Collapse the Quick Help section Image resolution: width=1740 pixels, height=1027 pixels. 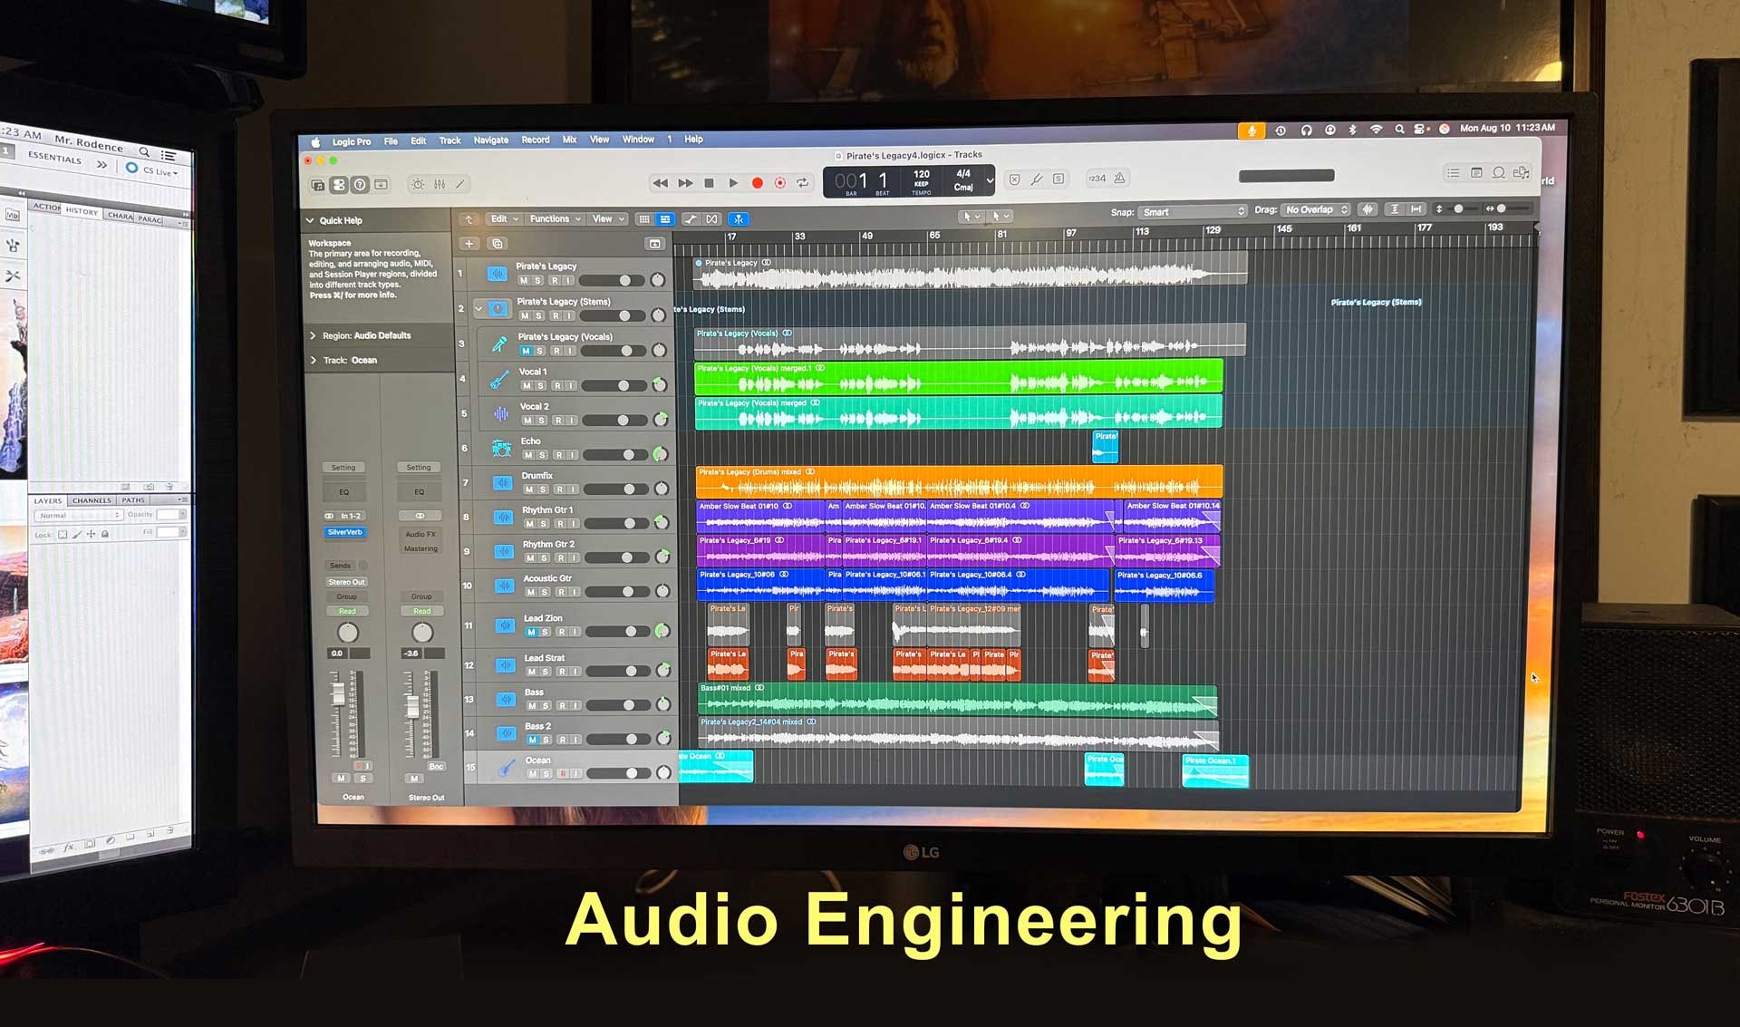point(311,220)
